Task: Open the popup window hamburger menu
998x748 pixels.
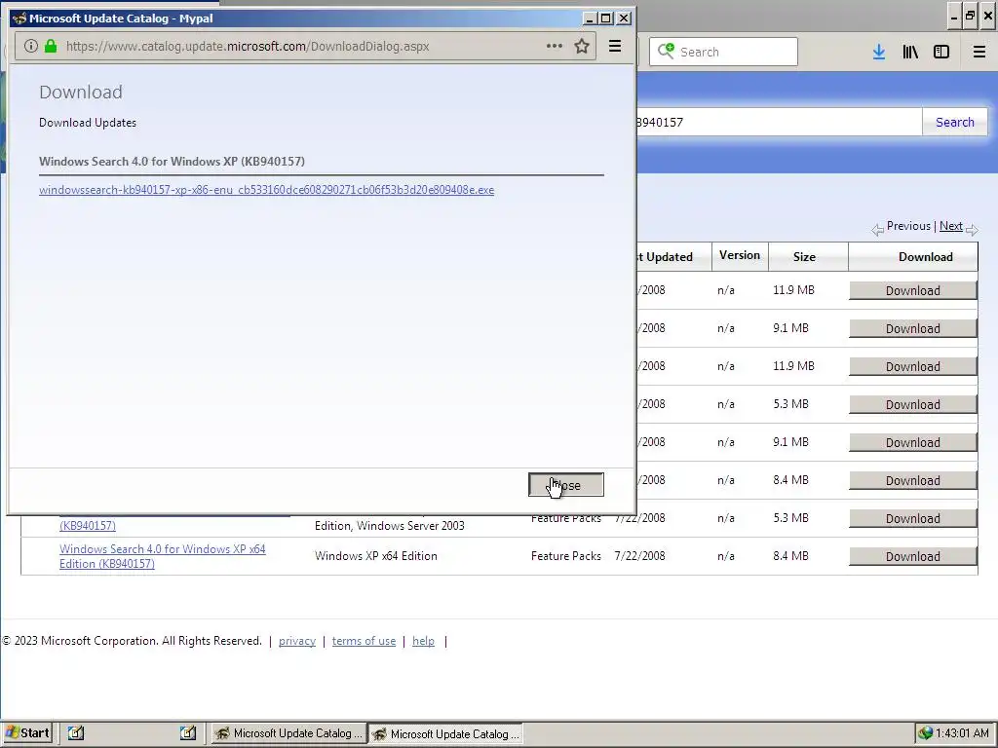Action: pos(615,46)
